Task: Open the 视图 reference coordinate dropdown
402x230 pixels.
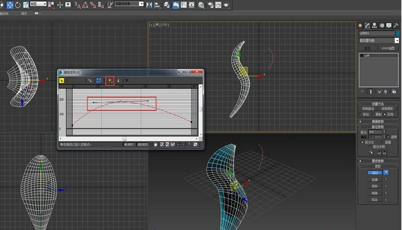Action: tap(38, 4)
